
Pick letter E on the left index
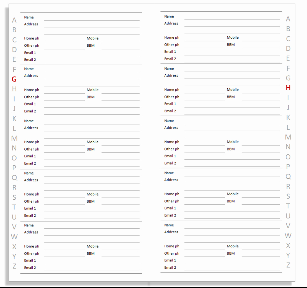click(x=14, y=59)
